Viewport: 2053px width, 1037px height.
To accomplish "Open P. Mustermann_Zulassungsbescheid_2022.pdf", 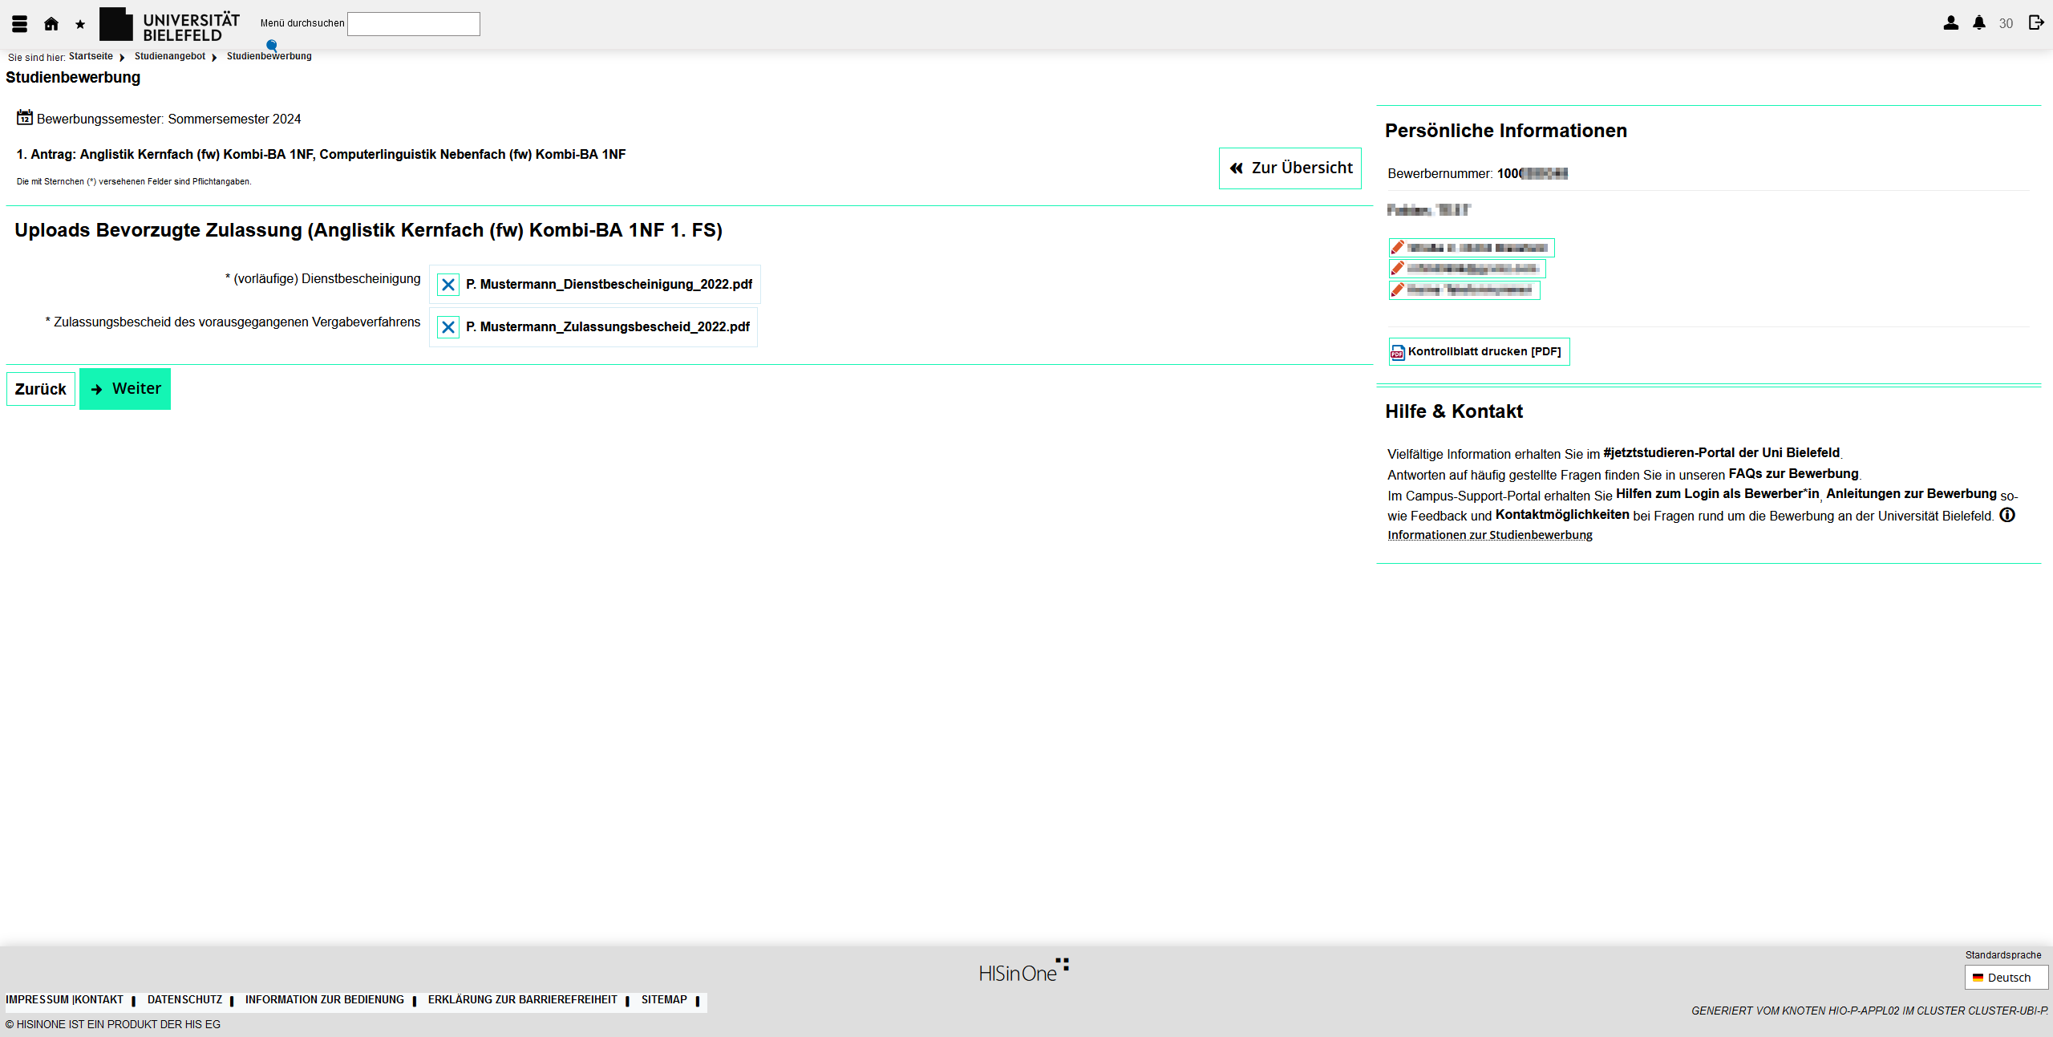I will [x=608, y=327].
